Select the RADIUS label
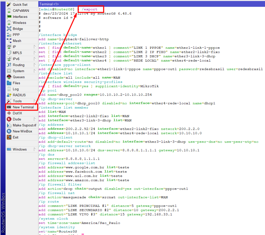Viewport: 265px width, 235px height. pos(19,95)
